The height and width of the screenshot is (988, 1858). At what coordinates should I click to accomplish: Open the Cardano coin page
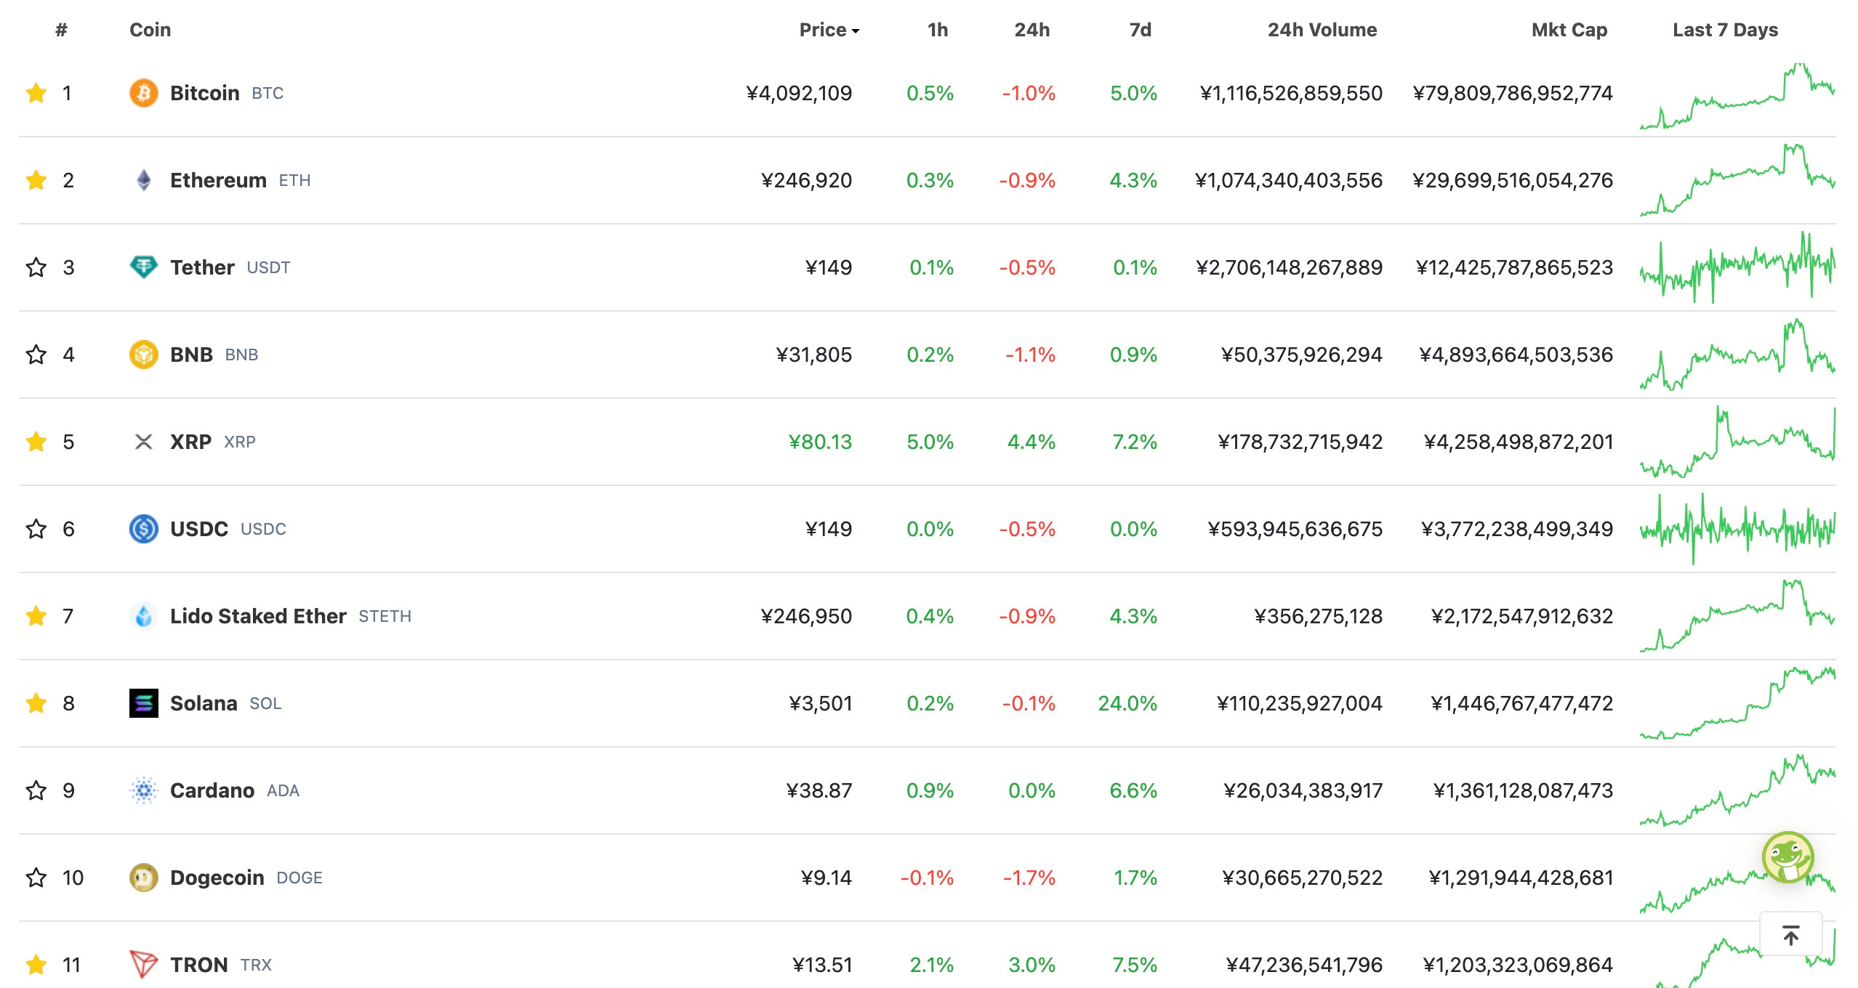pos(212,790)
